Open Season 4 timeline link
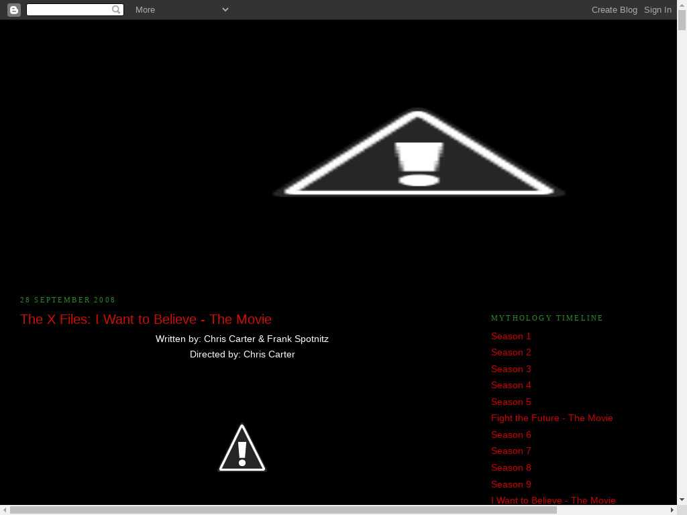 511,386
